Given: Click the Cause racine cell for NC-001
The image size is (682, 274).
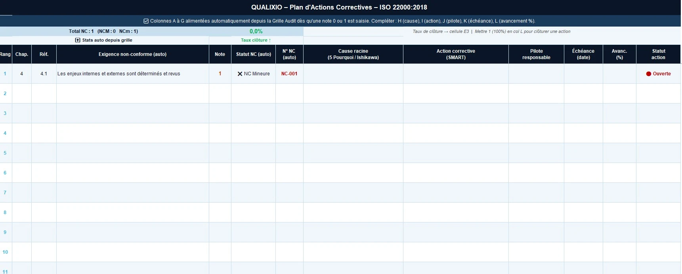Looking at the screenshot, I should point(353,74).
